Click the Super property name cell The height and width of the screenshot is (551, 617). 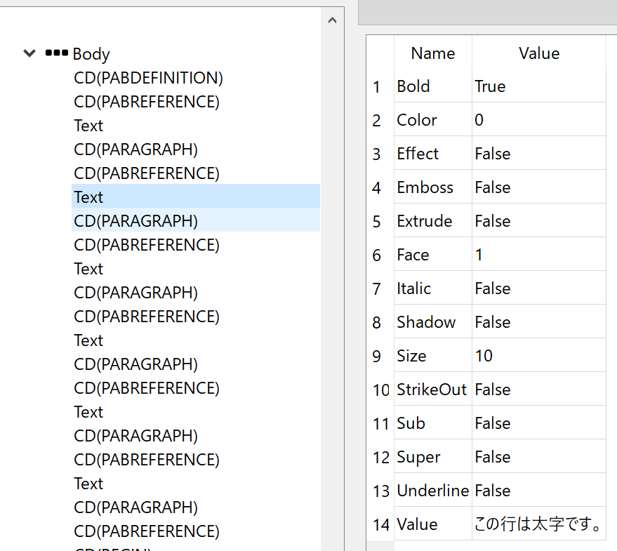point(433,458)
